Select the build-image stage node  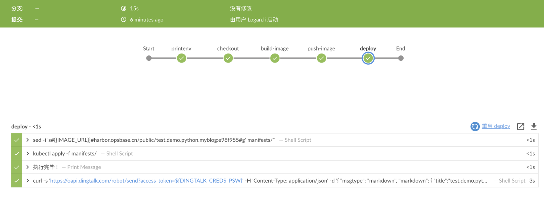coord(275,58)
